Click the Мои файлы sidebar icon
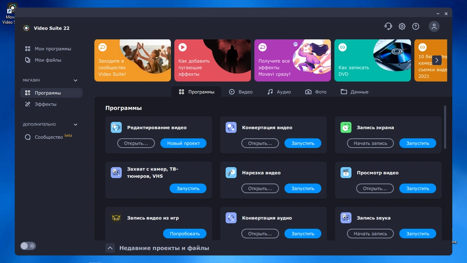This screenshot has height=263, width=467. (28, 60)
